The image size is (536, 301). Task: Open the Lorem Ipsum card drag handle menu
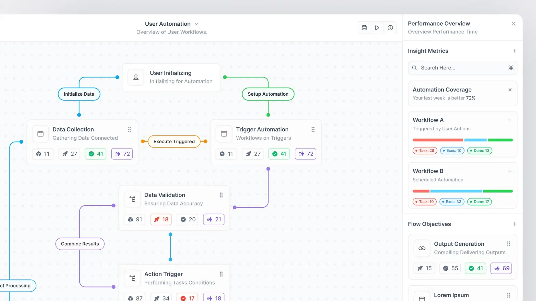[x=509, y=295]
